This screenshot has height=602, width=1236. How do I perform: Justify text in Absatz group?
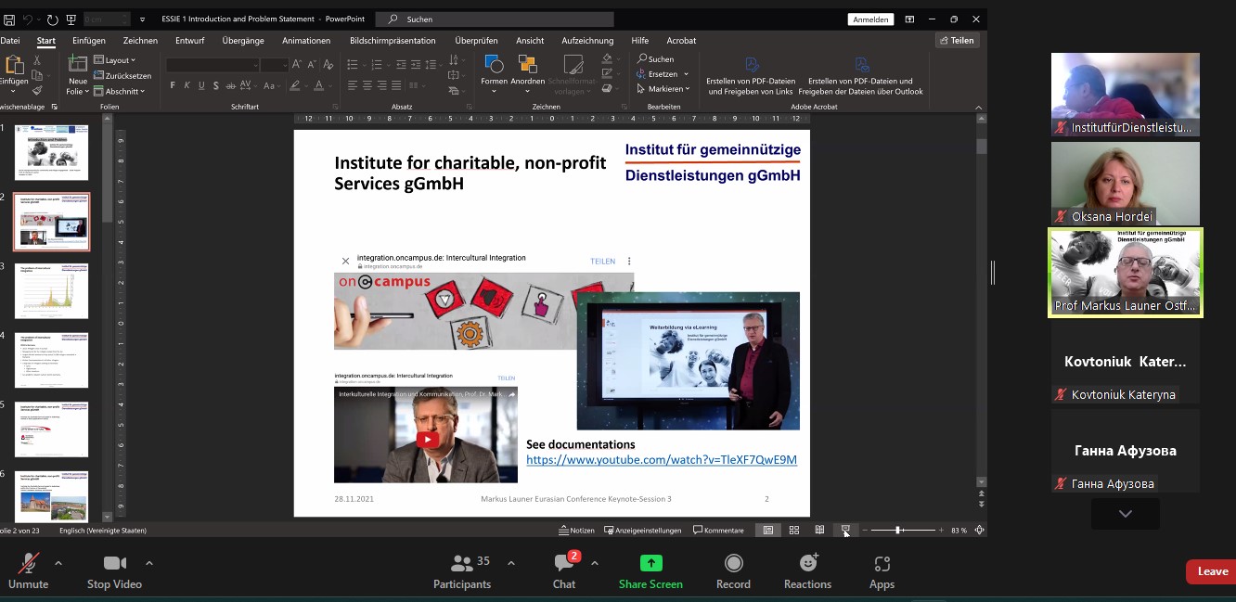397,85
